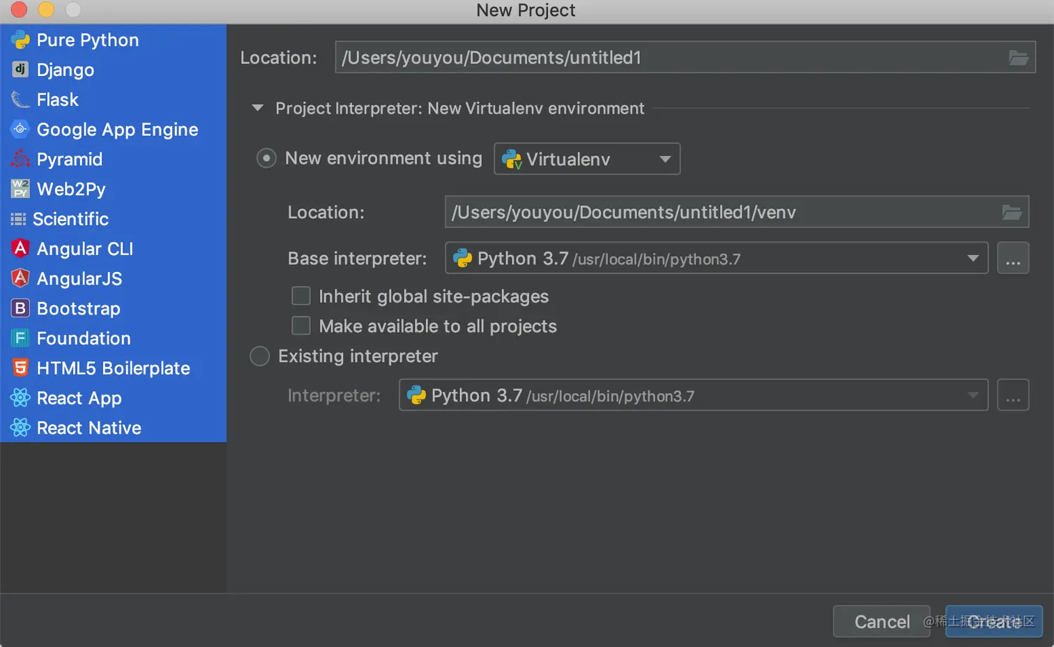
Task: Select the AngularJS entry
Action: coord(114,278)
